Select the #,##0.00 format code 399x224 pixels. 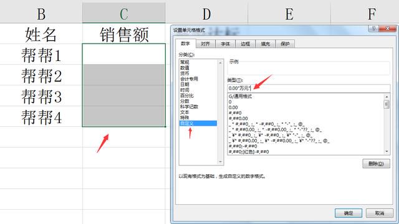click(238, 119)
